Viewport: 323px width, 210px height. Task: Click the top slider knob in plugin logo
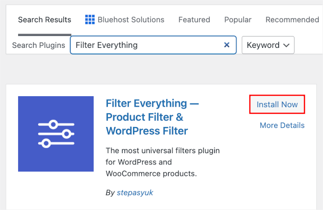[53, 124]
